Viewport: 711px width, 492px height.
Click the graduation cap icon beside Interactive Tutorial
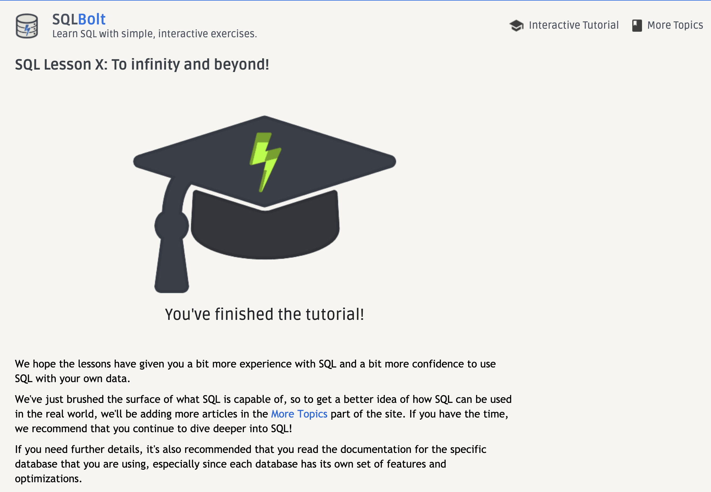click(x=516, y=26)
